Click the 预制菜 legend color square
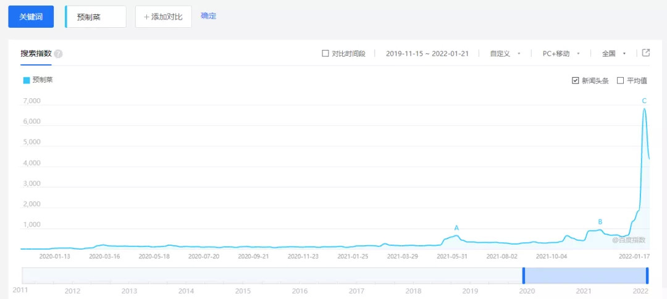This screenshot has width=667, height=299. pyautogui.click(x=27, y=80)
